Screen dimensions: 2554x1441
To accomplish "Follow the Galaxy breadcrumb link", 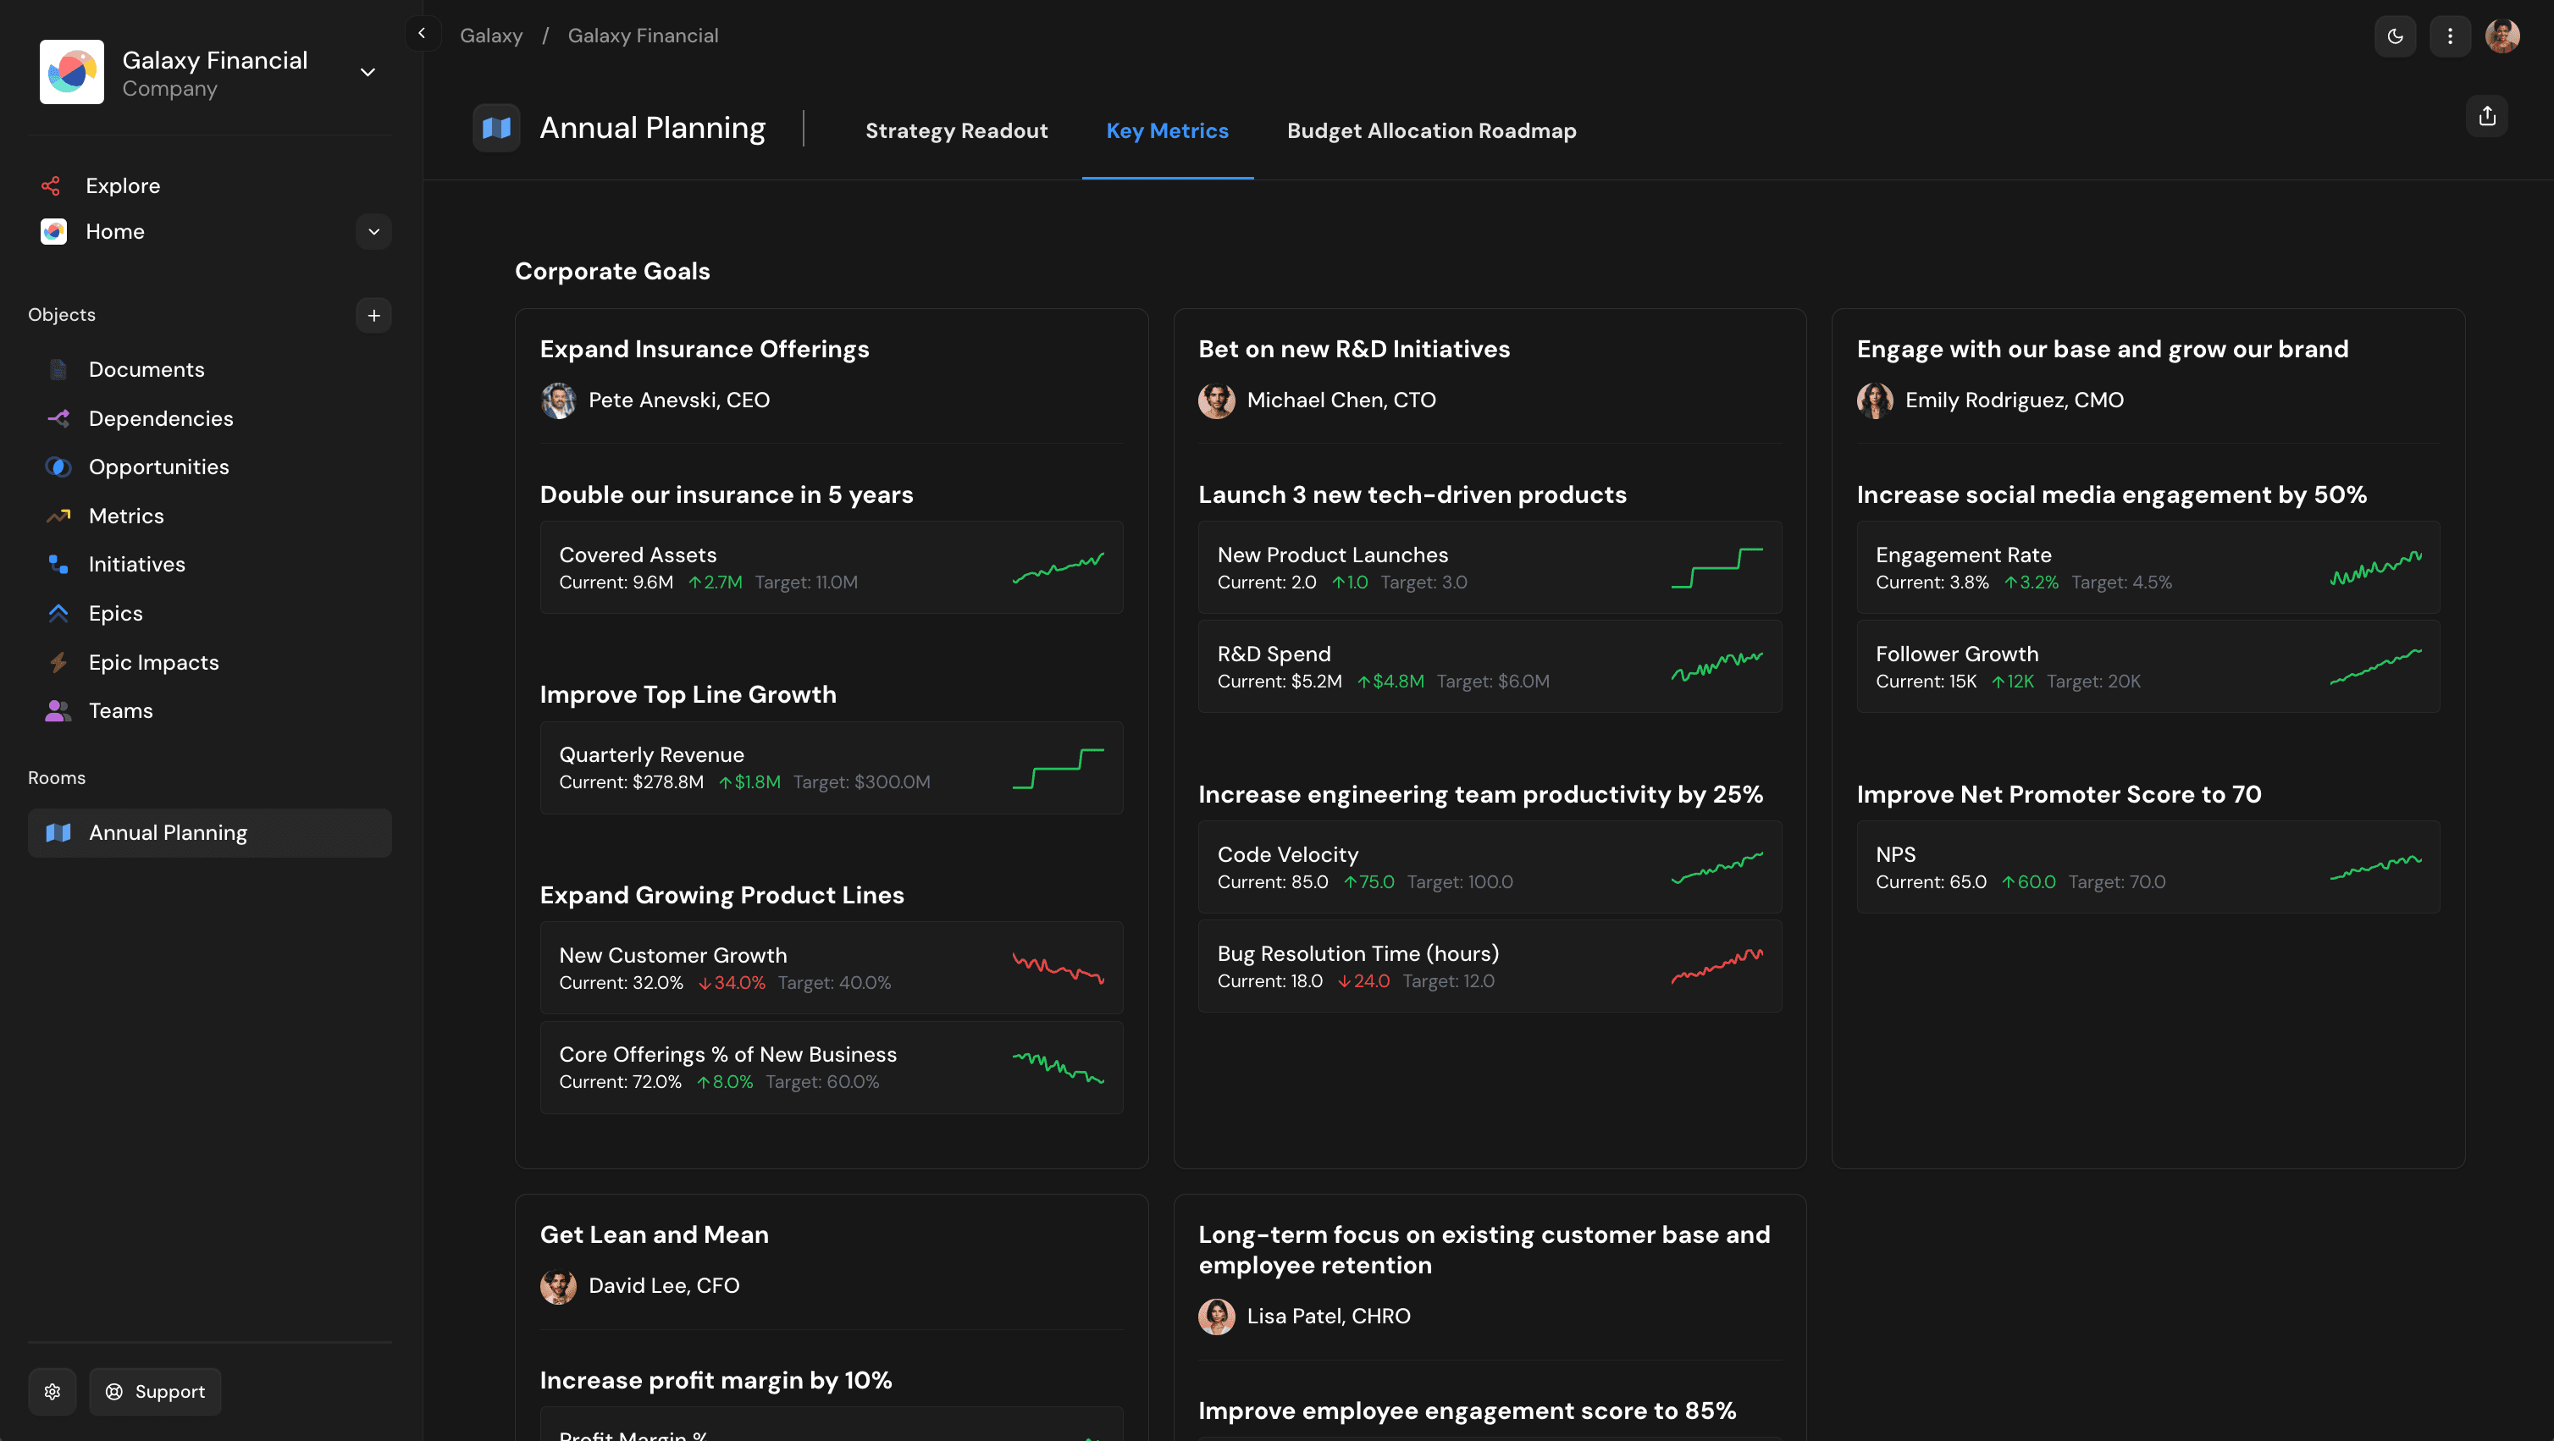I will click(491, 36).
